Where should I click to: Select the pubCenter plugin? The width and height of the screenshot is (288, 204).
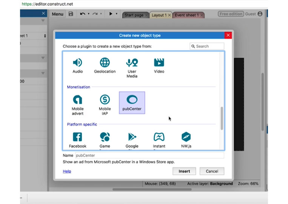(132, 103)
